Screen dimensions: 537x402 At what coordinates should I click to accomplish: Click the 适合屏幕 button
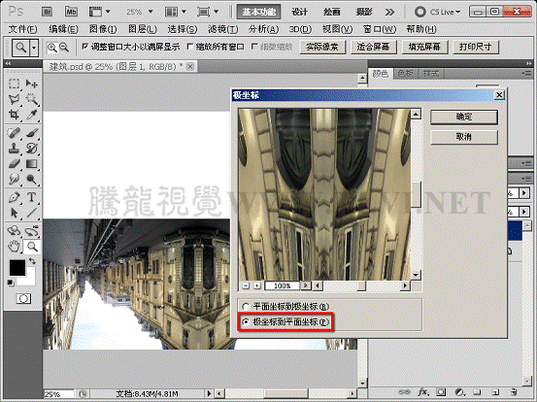(x=373, y=47)
